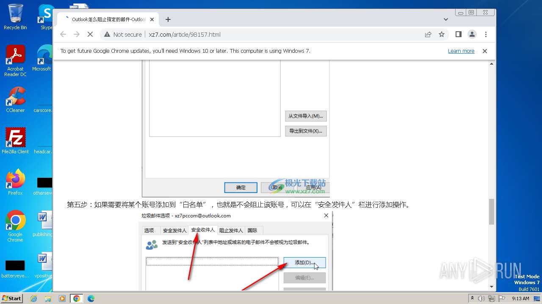Image resolution: width=542 pixels, height=304 pixels.
Task: Show hidden tray icons
Action: tap(472, 299)
